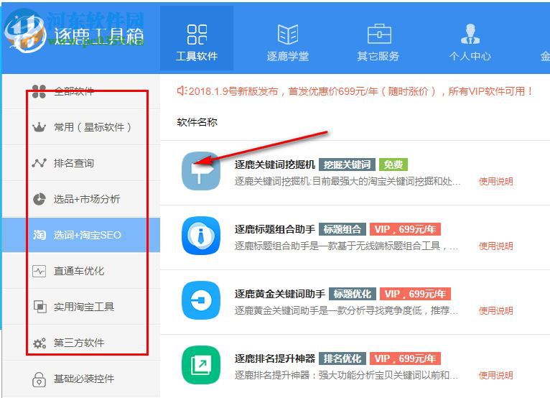
Task: Click the 标题组合 tag
Action: pyautogui.click(x=342, y=229)
